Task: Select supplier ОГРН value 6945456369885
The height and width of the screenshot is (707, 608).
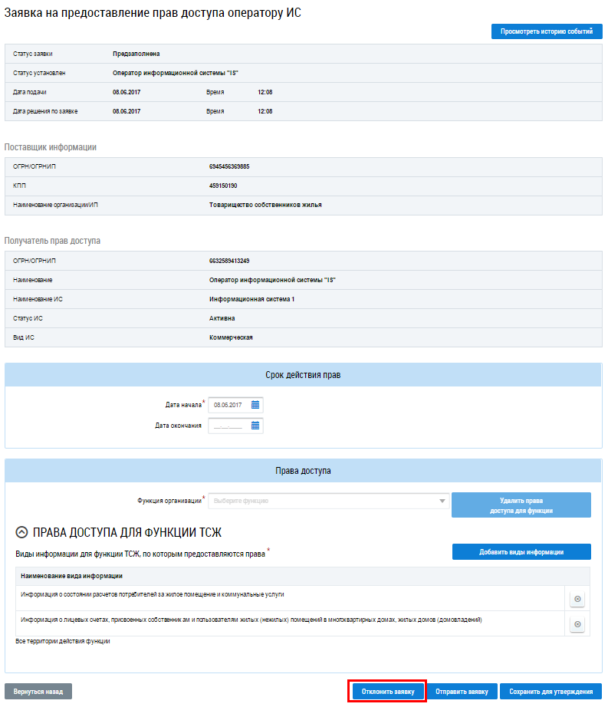Action: (229, 166)
